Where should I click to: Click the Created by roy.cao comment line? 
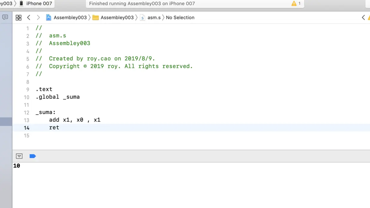95,59
